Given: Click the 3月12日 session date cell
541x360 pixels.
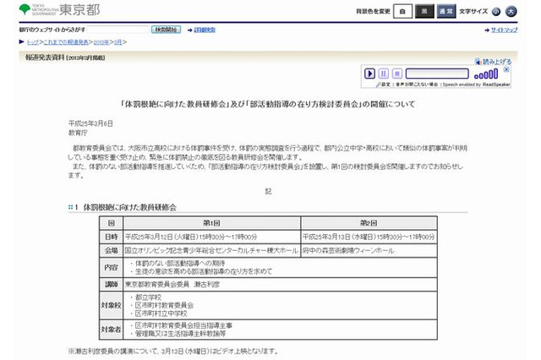Looking at the screenshot, I should (211, 237).
